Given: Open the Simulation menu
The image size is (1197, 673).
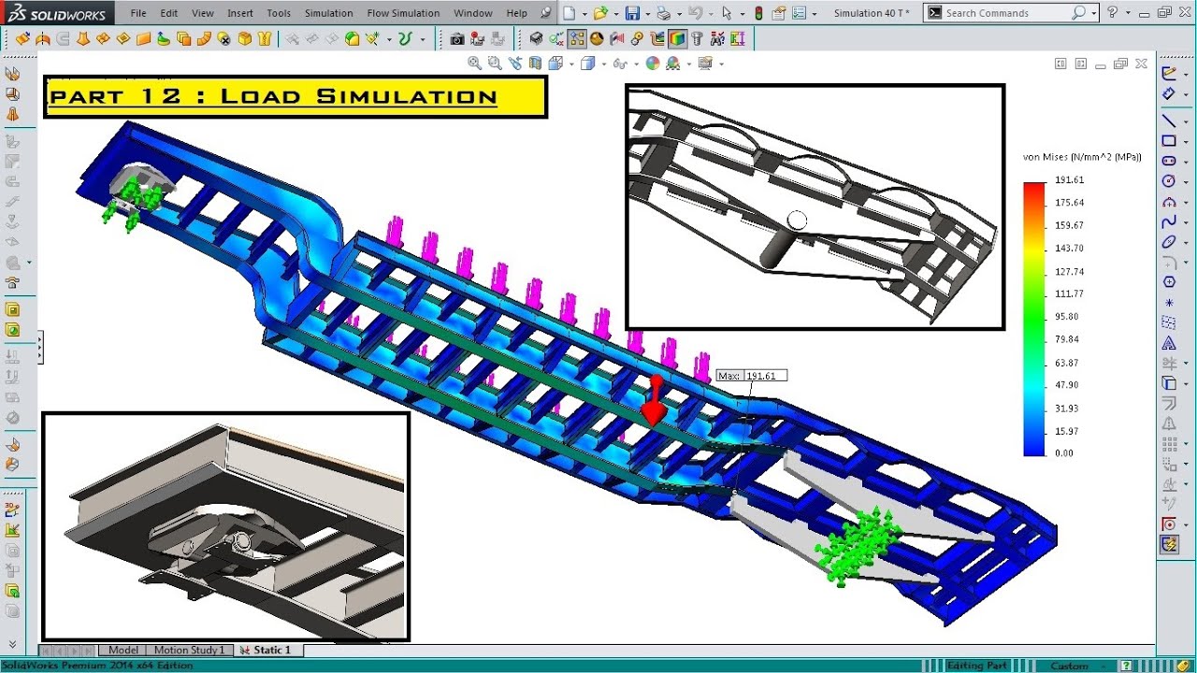Looking at the screenshot, I should (x=329, y=13).
